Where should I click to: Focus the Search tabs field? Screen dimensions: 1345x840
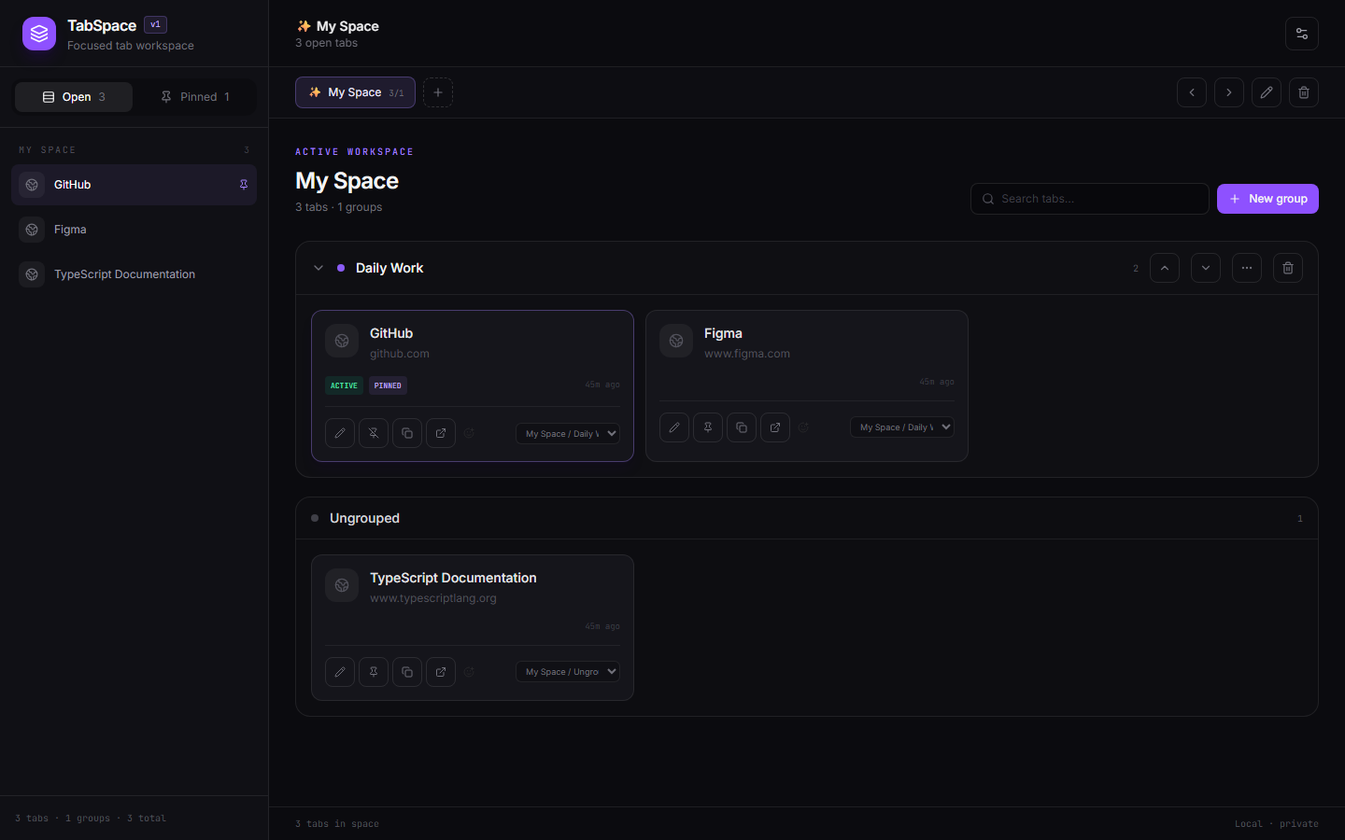click(1090, 199)
